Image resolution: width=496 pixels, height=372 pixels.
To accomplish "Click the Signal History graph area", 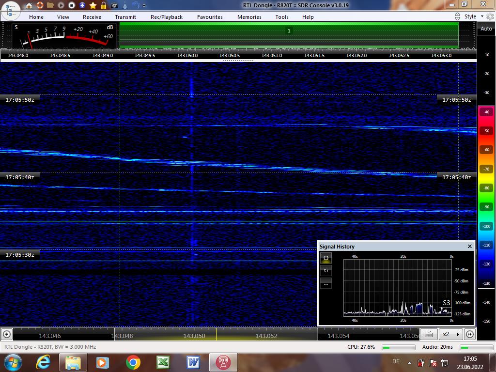I will 398,288.
